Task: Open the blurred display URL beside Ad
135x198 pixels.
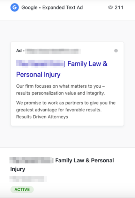Action: (x=53, y=51)
